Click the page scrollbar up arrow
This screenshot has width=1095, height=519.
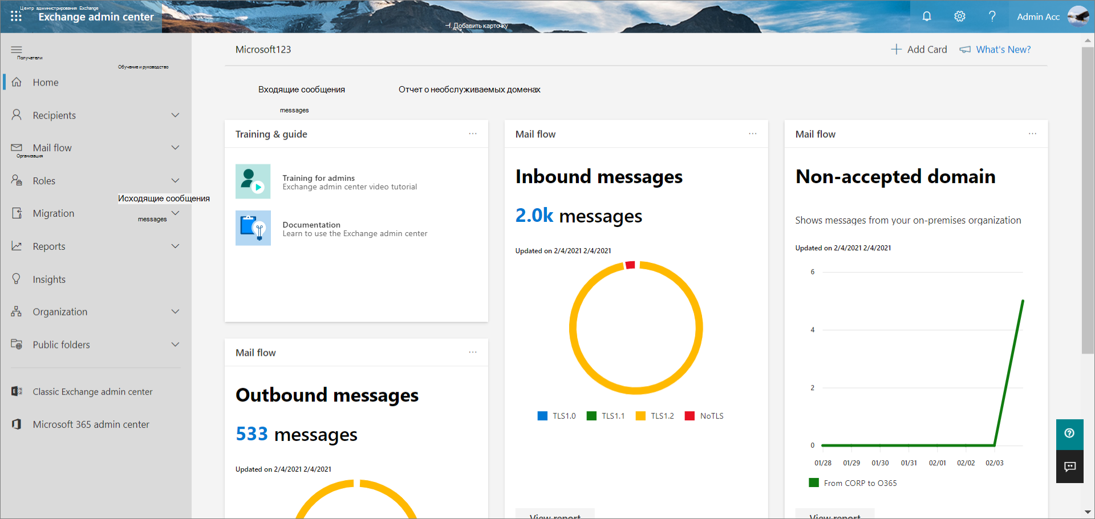[1088, 40]
